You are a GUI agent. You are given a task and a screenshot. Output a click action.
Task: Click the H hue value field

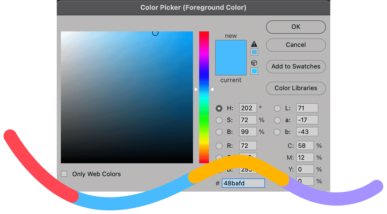click(x=248, y=108)
